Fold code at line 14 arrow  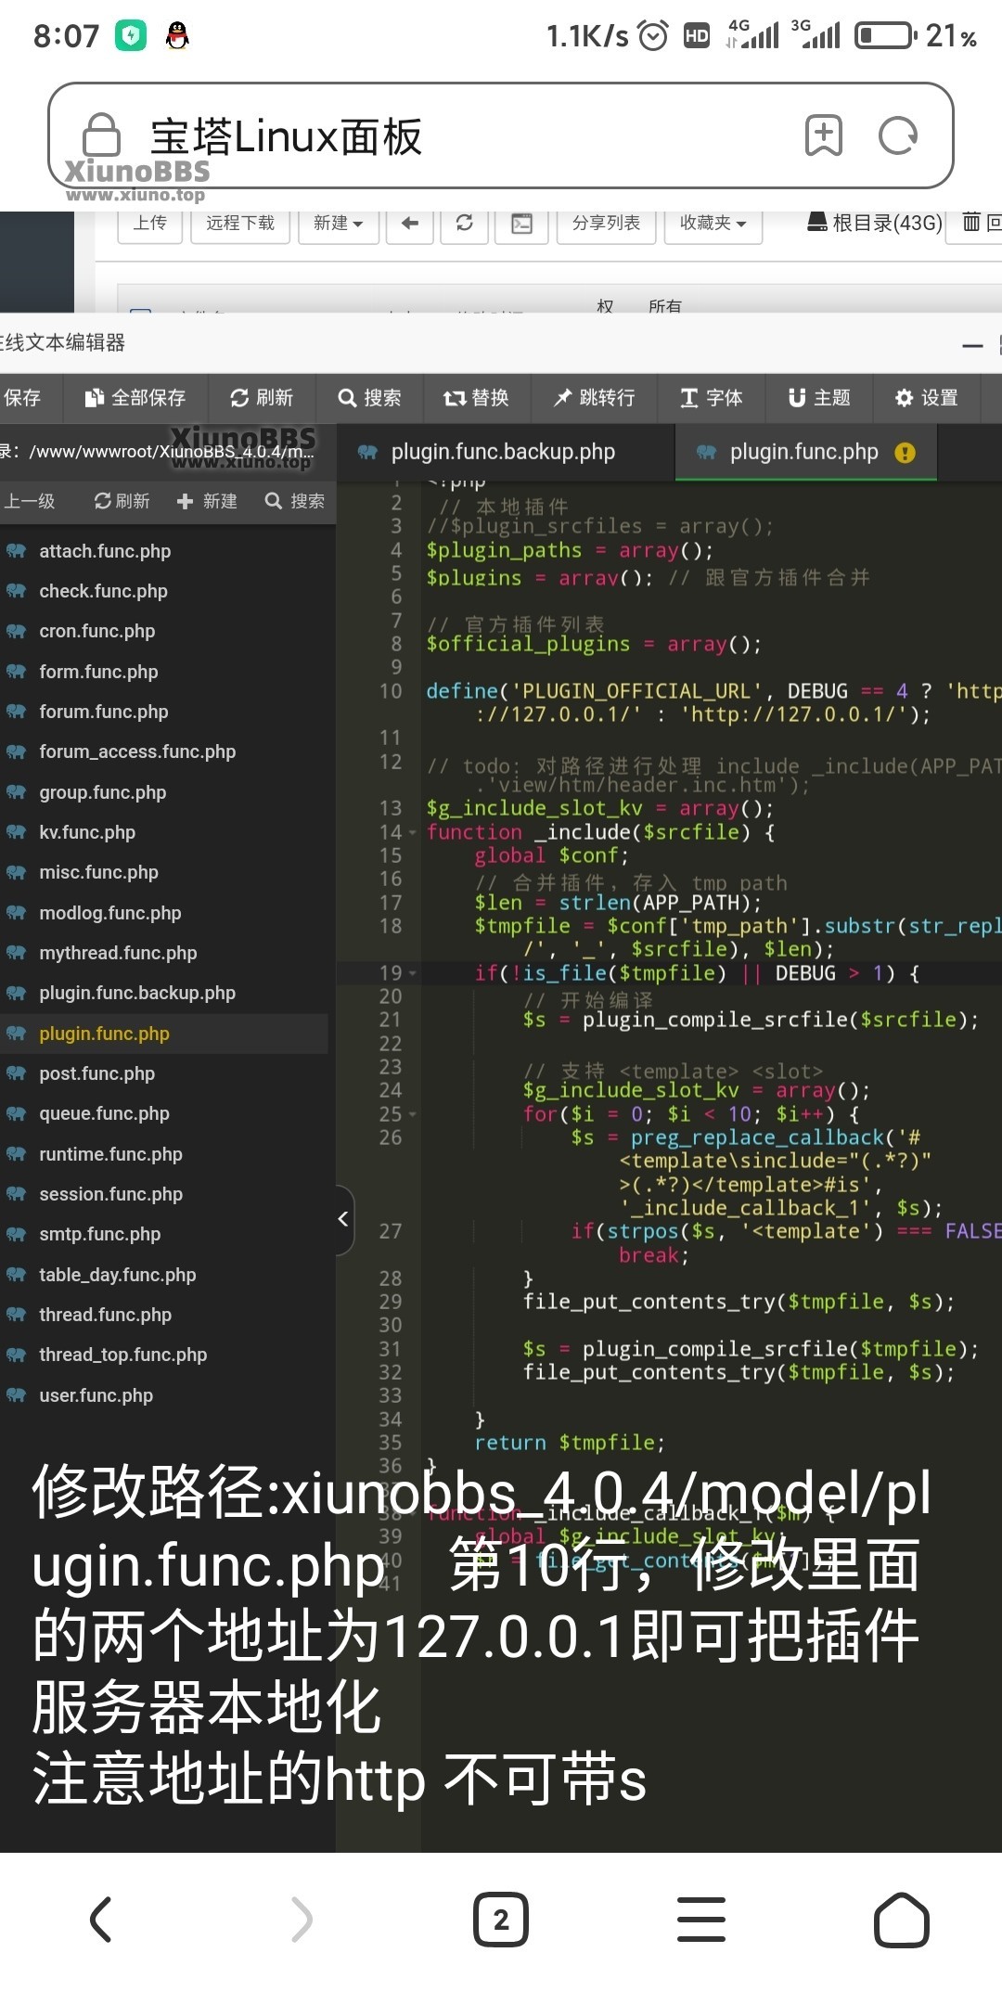tap(413, 833)
